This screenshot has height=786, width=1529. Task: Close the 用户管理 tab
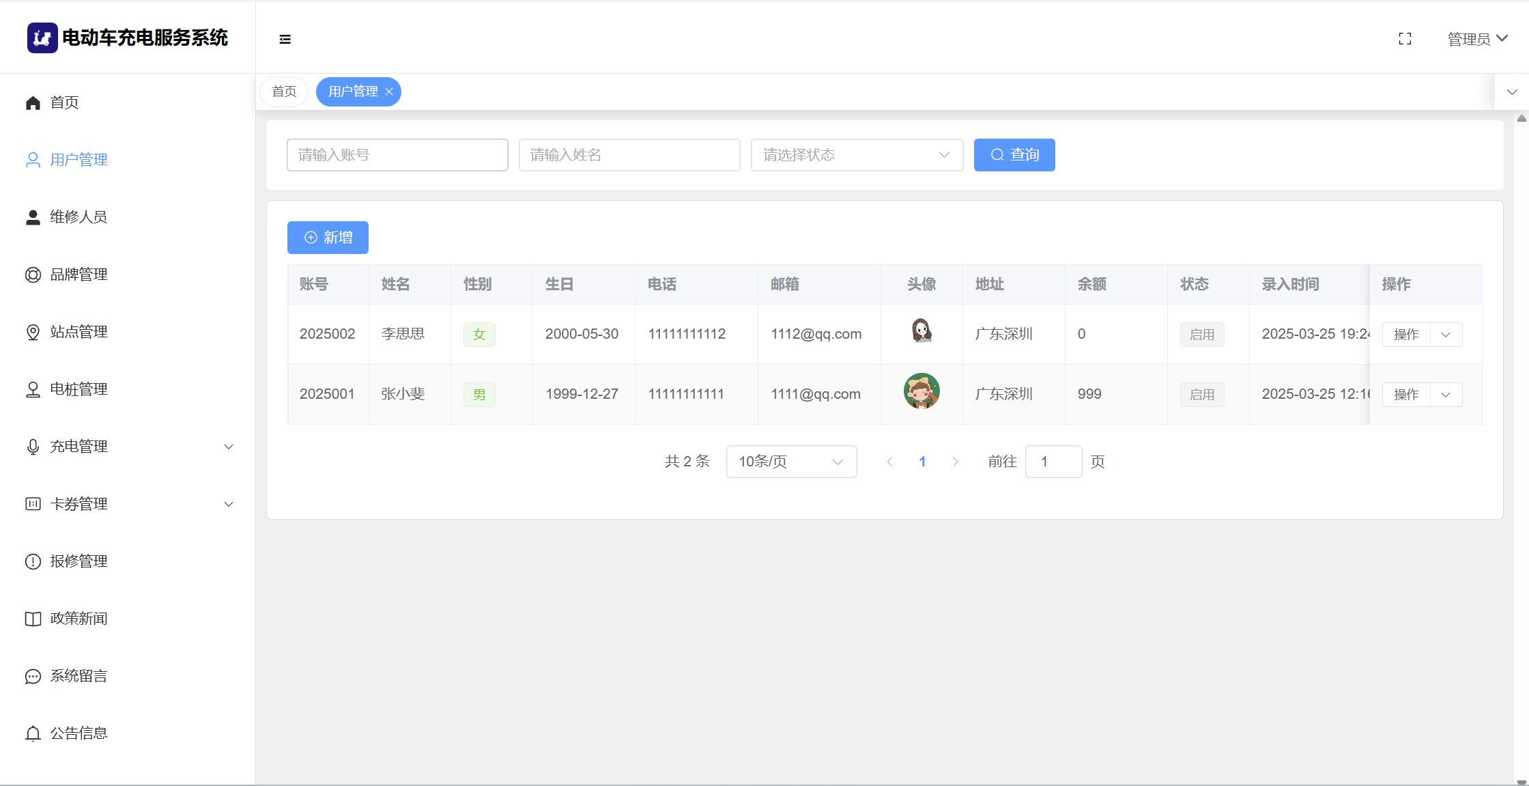pos(389,92)
